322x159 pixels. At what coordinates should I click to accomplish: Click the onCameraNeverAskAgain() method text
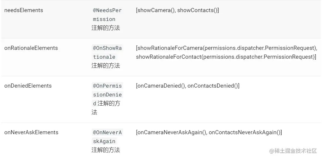coord(172,132)
